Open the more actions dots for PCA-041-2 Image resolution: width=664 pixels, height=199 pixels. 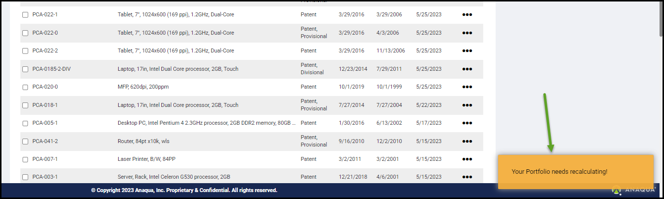[x=467, y=142]
